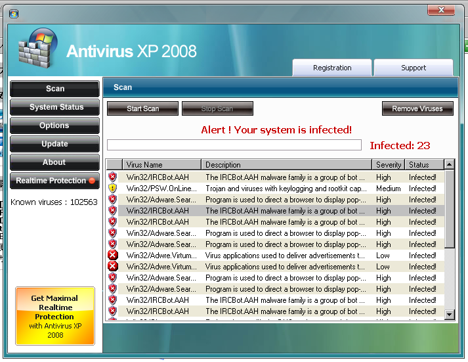Image resolution: width=468 pixels, height=362 pixels.
Task: Click the title bar application icon
Action: 14,13
